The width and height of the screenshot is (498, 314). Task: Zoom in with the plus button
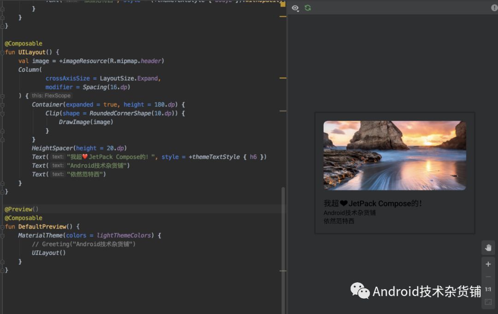(x=488, y=264)
